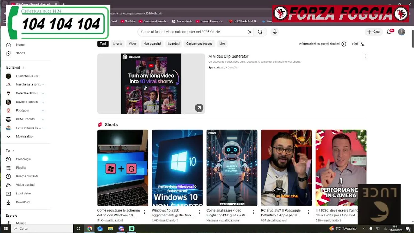Open the notifications bell
This screenshot has width=414, height=233.
click(x=390, y=32)
